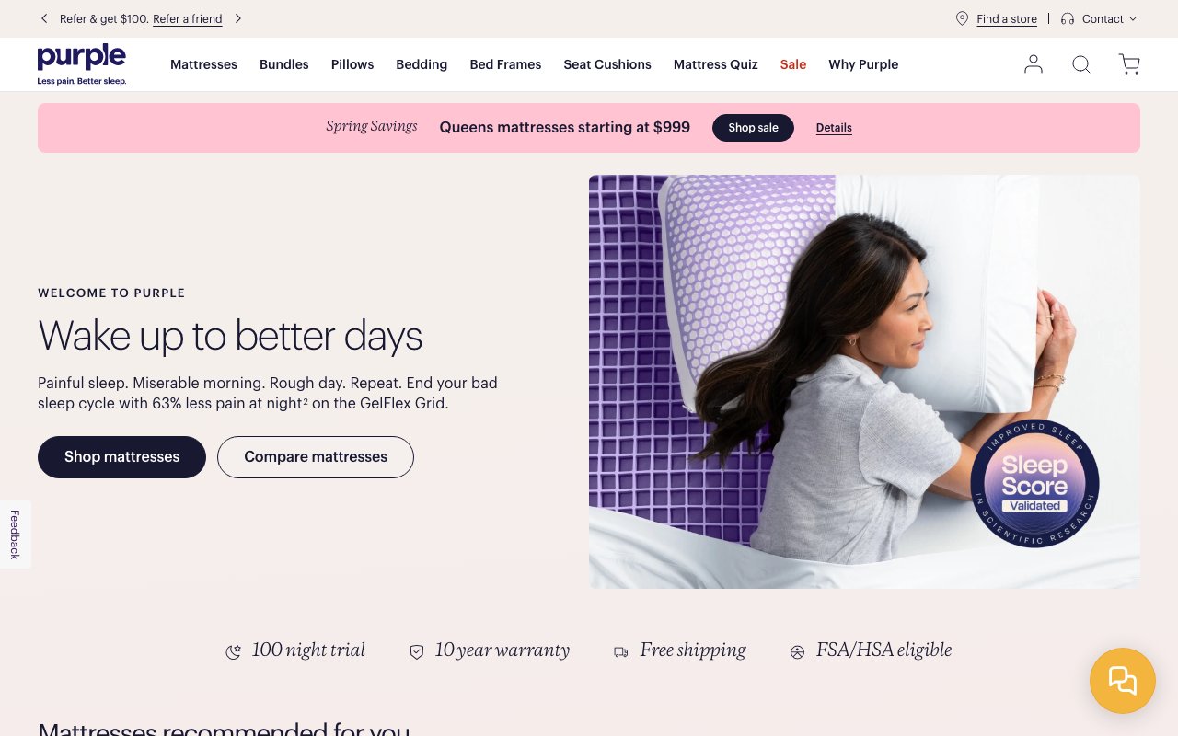
Task: Follow the Refer a friend link
Action: tap(188, 18)
